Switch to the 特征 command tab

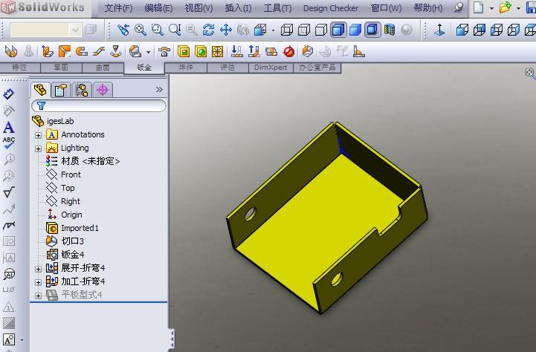coord(20,68)
